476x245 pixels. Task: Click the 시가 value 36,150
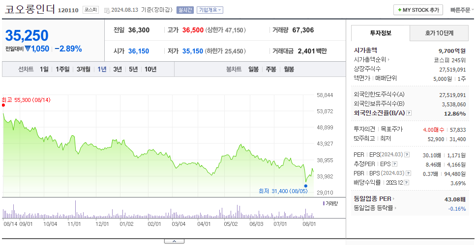tap(139, 51)
